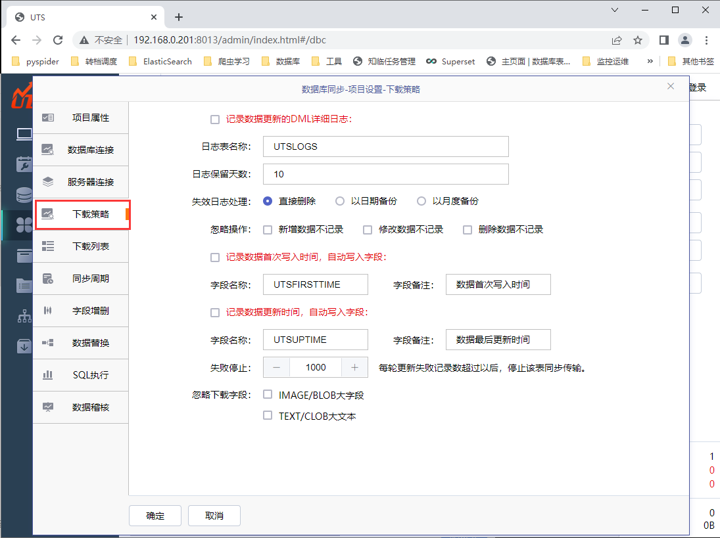
Task: Open the 知临任务管理 bookmark
Action: click(385, 62)
